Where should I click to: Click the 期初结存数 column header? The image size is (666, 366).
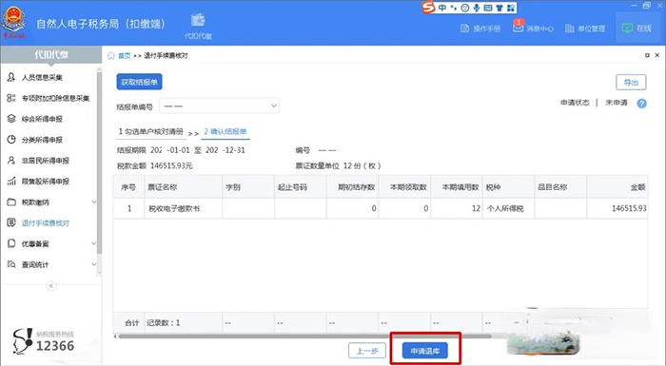(353, 187)
